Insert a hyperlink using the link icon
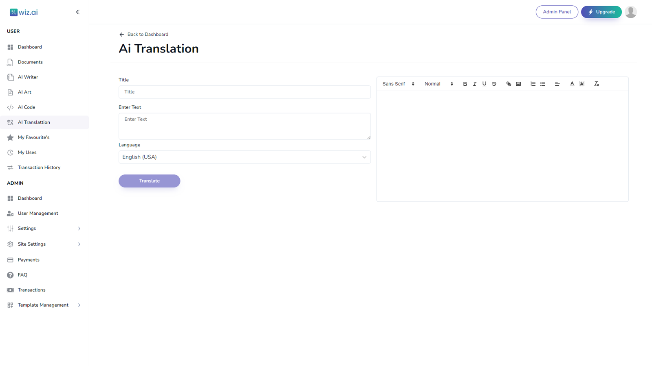This screenshot has width=652, height=366. [x=508, y=84]
